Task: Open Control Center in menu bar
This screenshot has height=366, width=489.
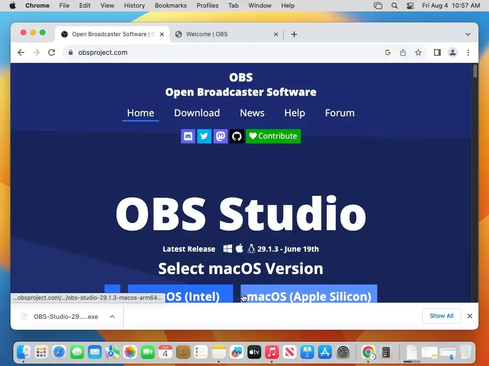Action: (410, 6)
